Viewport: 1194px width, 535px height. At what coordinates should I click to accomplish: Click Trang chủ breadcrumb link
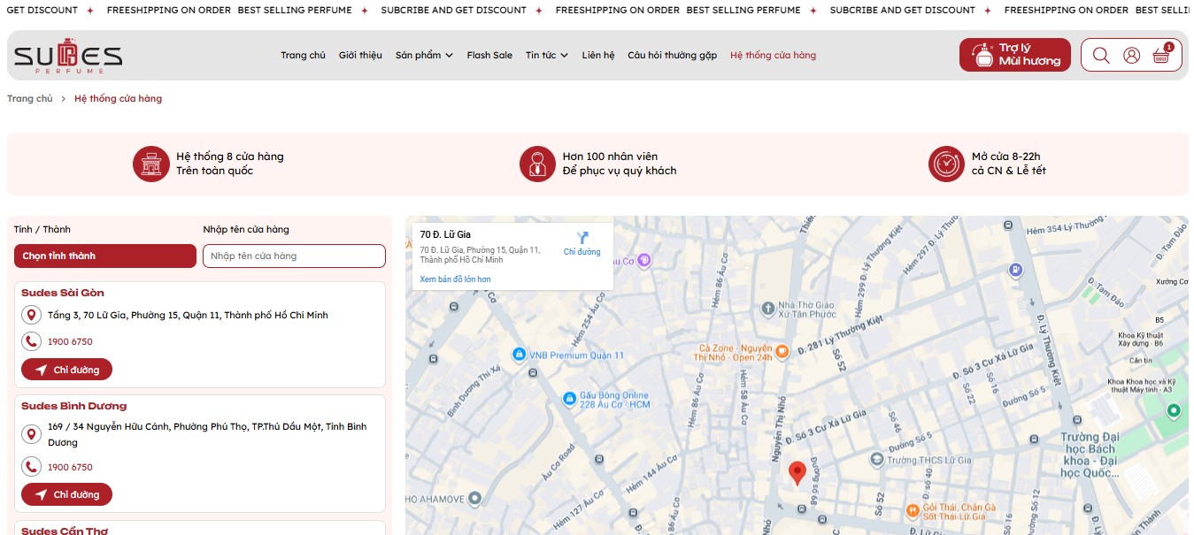pyautogui.click(x=30, y=98)
